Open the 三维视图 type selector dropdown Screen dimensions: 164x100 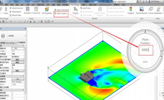click(x=25, y=36)
